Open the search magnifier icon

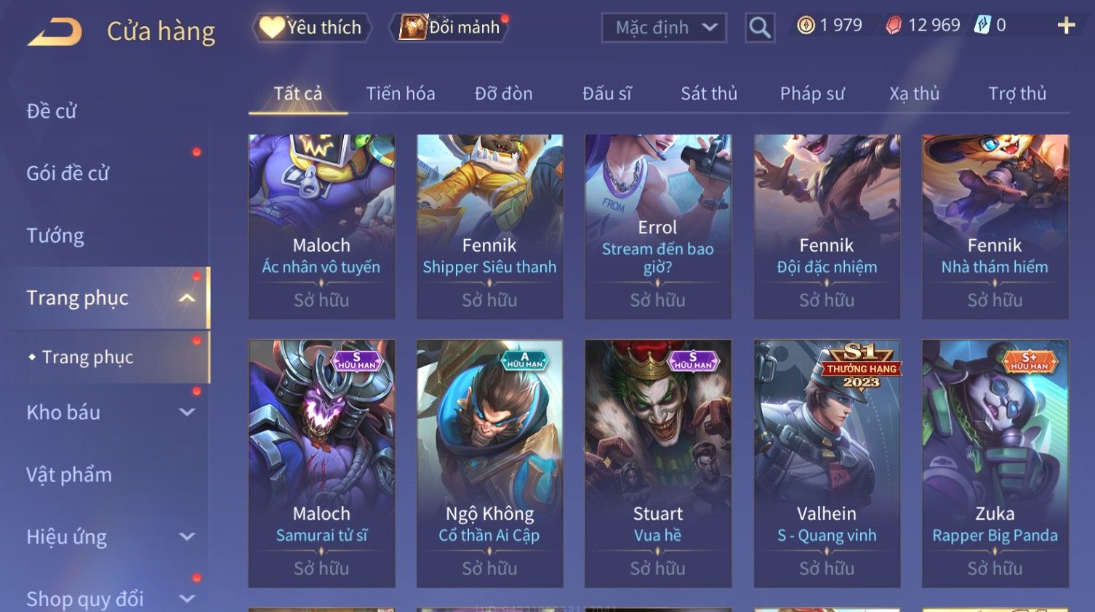click(760, 28)
